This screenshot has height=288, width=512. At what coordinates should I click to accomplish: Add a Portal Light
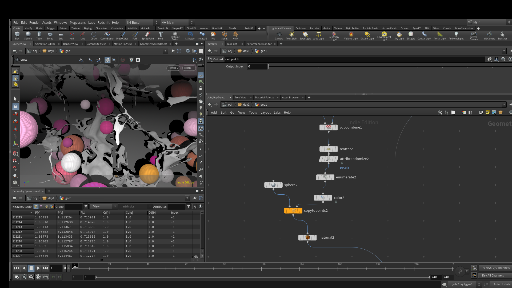pyautogui.click(x=440, y=36)
